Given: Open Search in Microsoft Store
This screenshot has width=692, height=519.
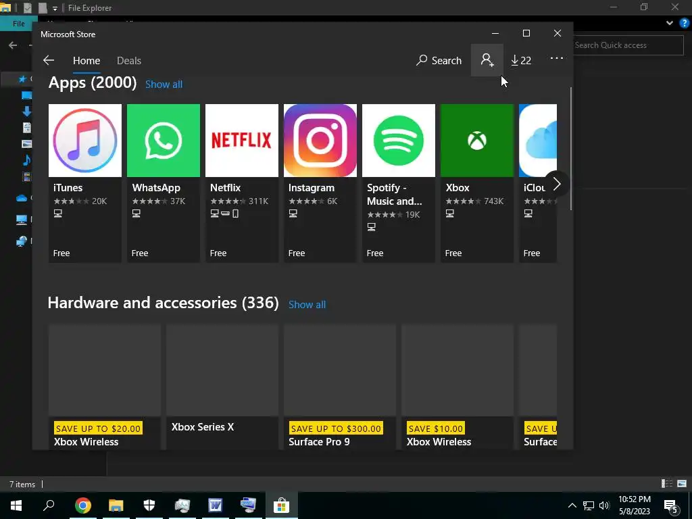Looking at the screenshot, I should (439, 60).
